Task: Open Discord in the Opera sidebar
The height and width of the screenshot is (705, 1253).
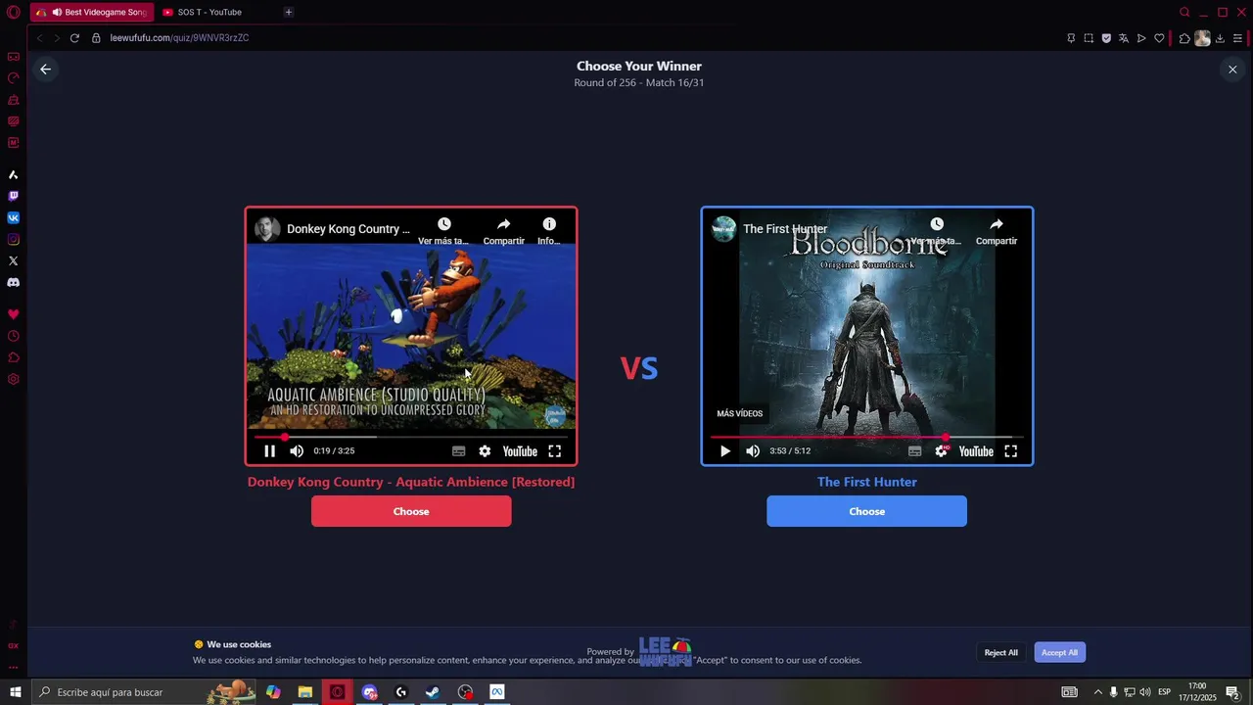Action: click(14, 283)
